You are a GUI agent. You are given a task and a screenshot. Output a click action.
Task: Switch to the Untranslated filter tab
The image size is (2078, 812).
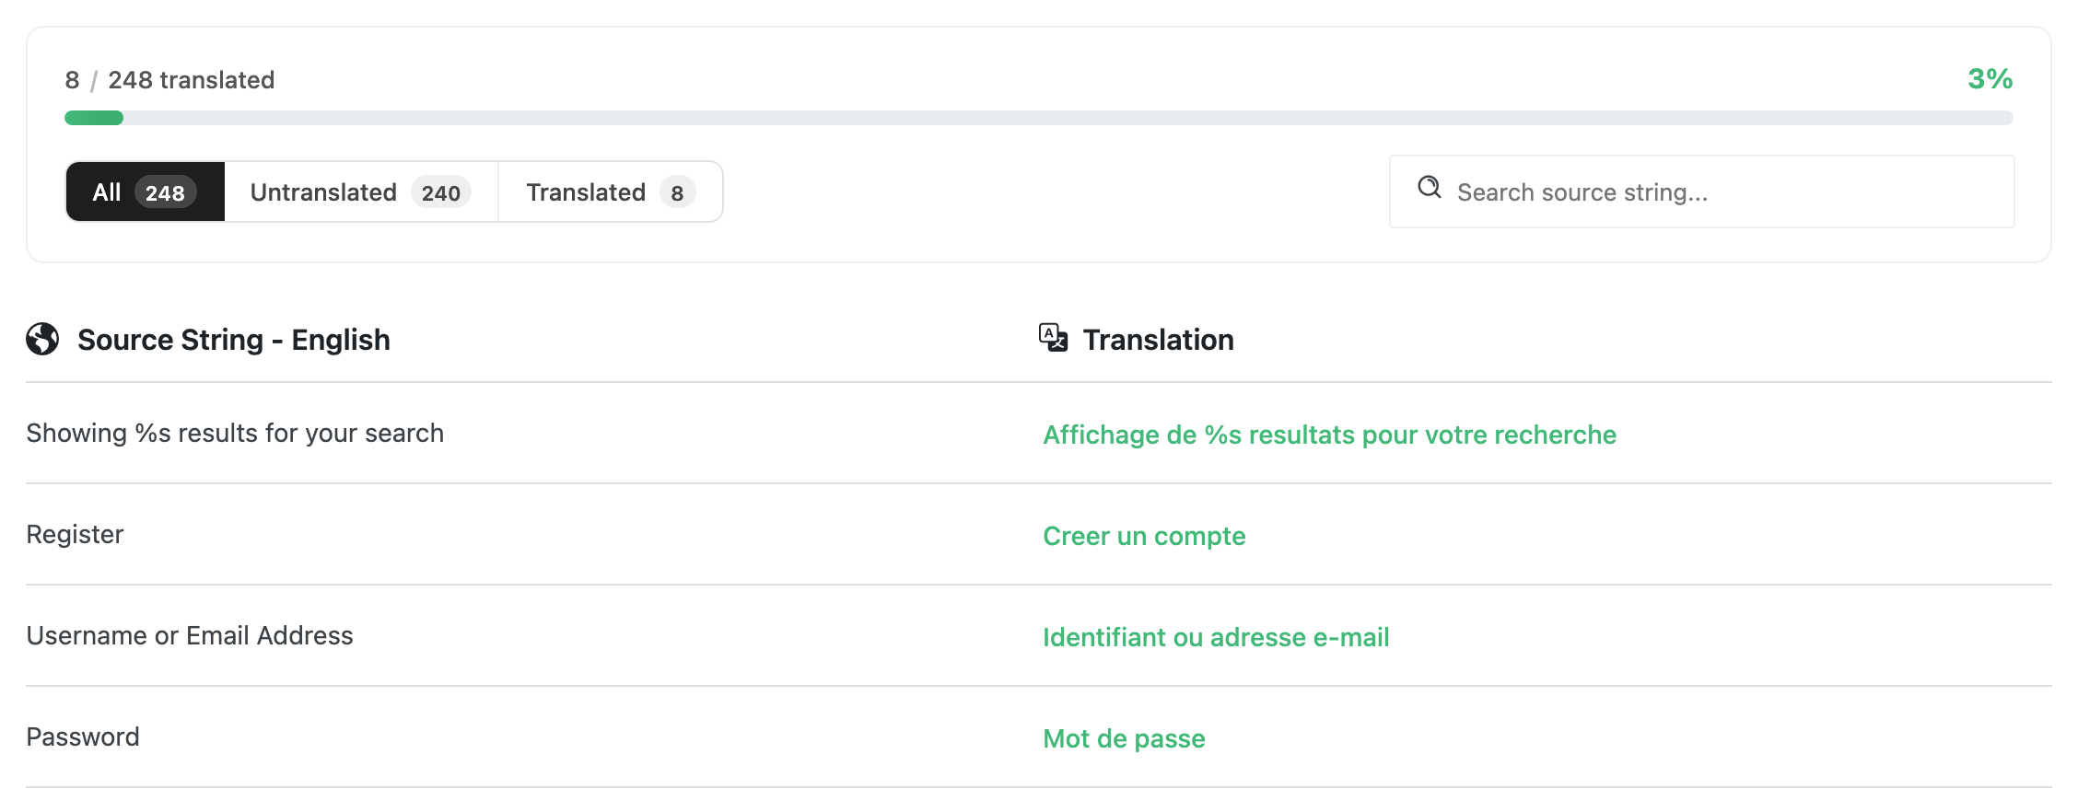(x=361, y=191)
